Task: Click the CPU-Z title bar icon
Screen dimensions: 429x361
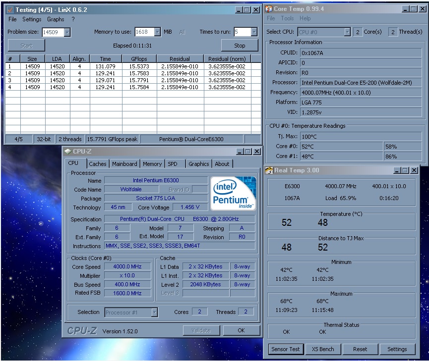Action: pyautogui.click(x=67, y=152)
